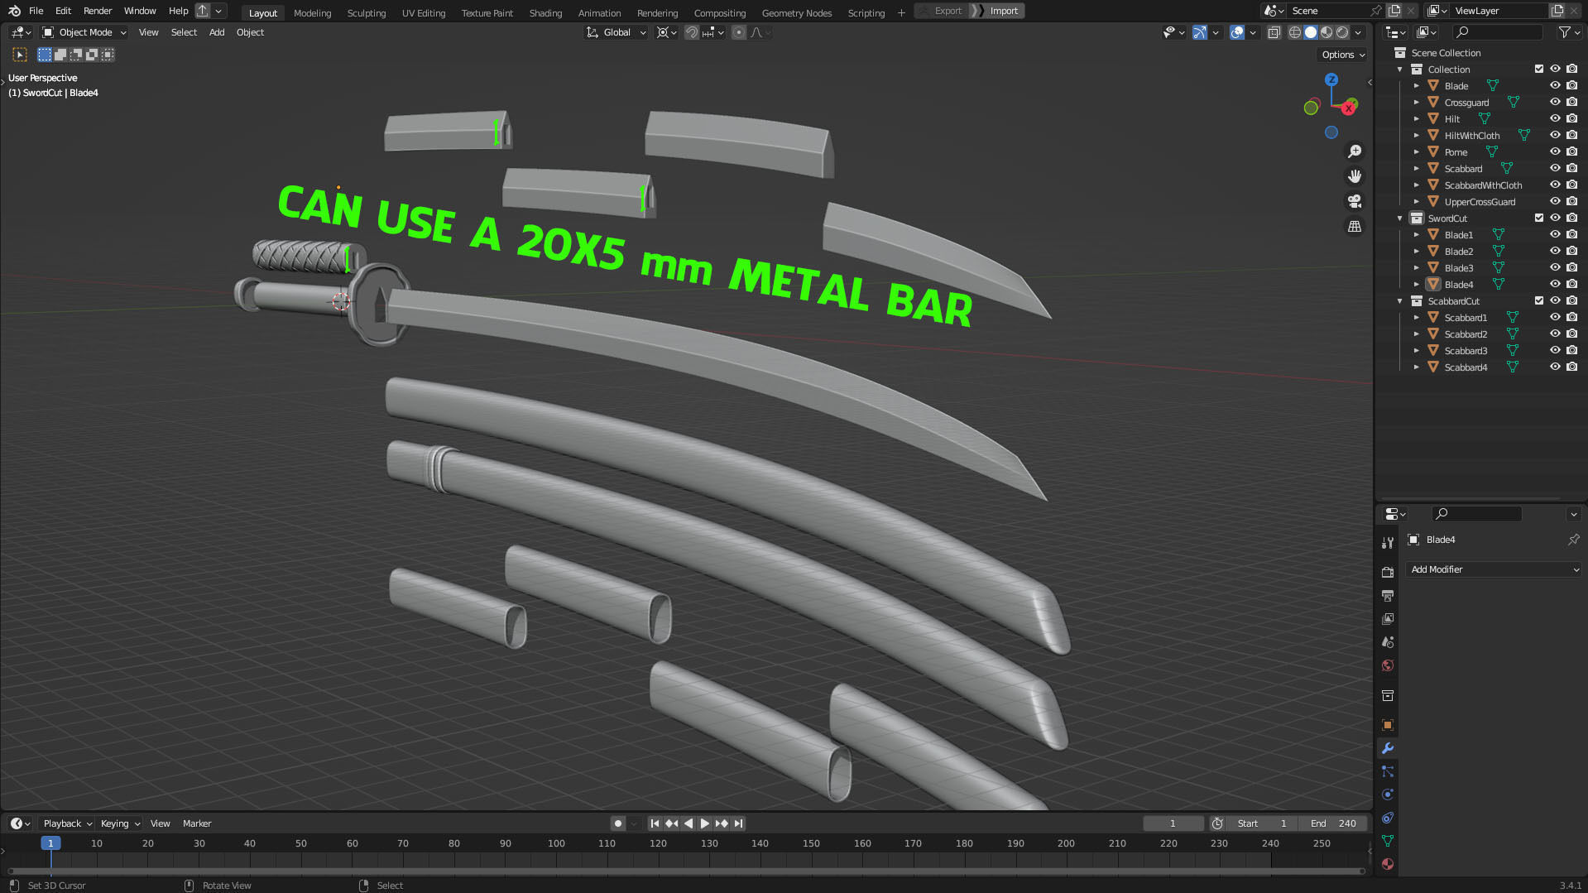This screenshot has width=1588, height=893.
Task: Switch perspective/orthographic grid gizmo icon
Action: point(1355,226)
